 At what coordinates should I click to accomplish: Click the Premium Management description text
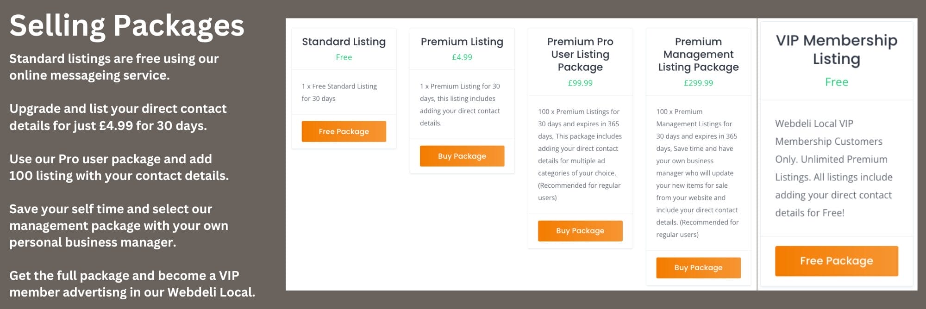click(x=697, y=173)
